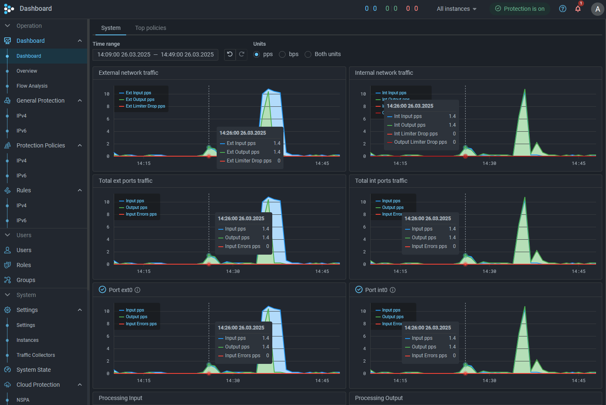Collapse the Protection Policies section

(x=80, y=145)
